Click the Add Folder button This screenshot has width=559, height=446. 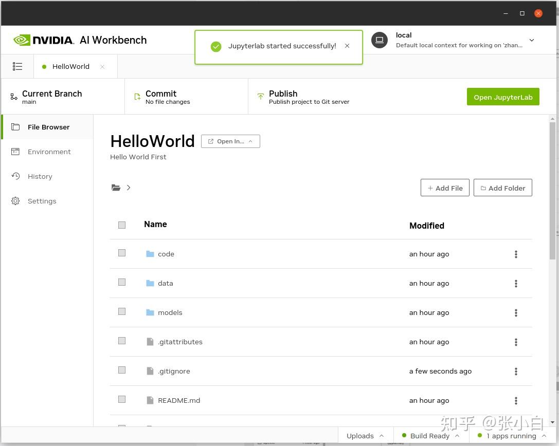(502, 188)
